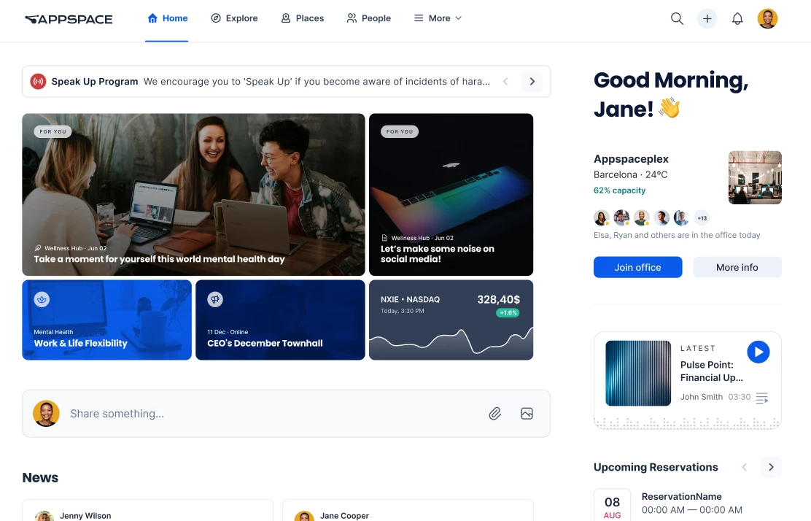
Task: Open the Work & Life Flexibility card
Action: pos(107,320)
